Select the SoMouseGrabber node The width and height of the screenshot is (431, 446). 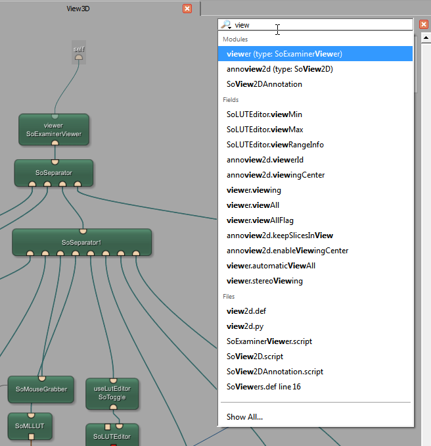click(x=41, y=389)
